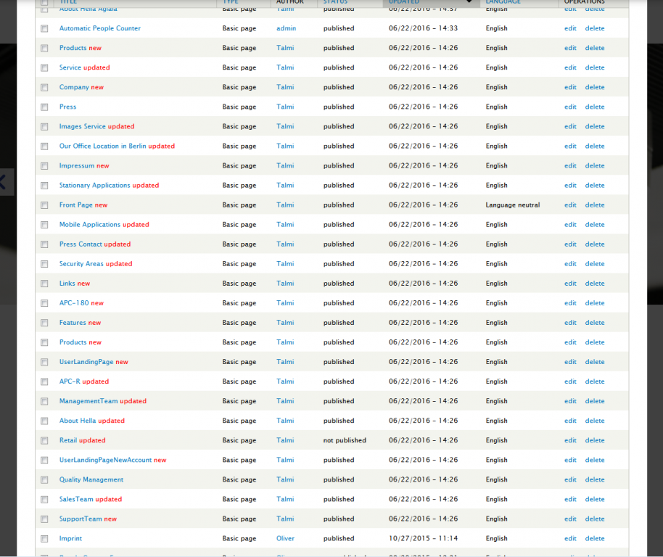The height and width of the screenshot is (557, 663).
Task: Edit the SupportTeam page
Action: [570, 519]
